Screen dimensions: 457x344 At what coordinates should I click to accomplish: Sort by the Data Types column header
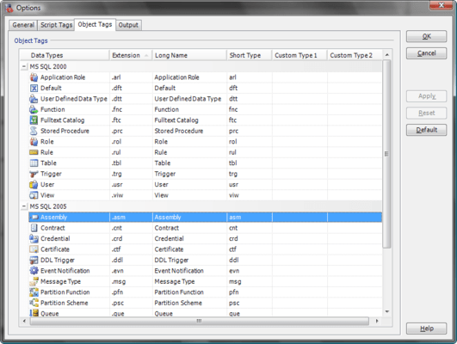tap(65, 55)
